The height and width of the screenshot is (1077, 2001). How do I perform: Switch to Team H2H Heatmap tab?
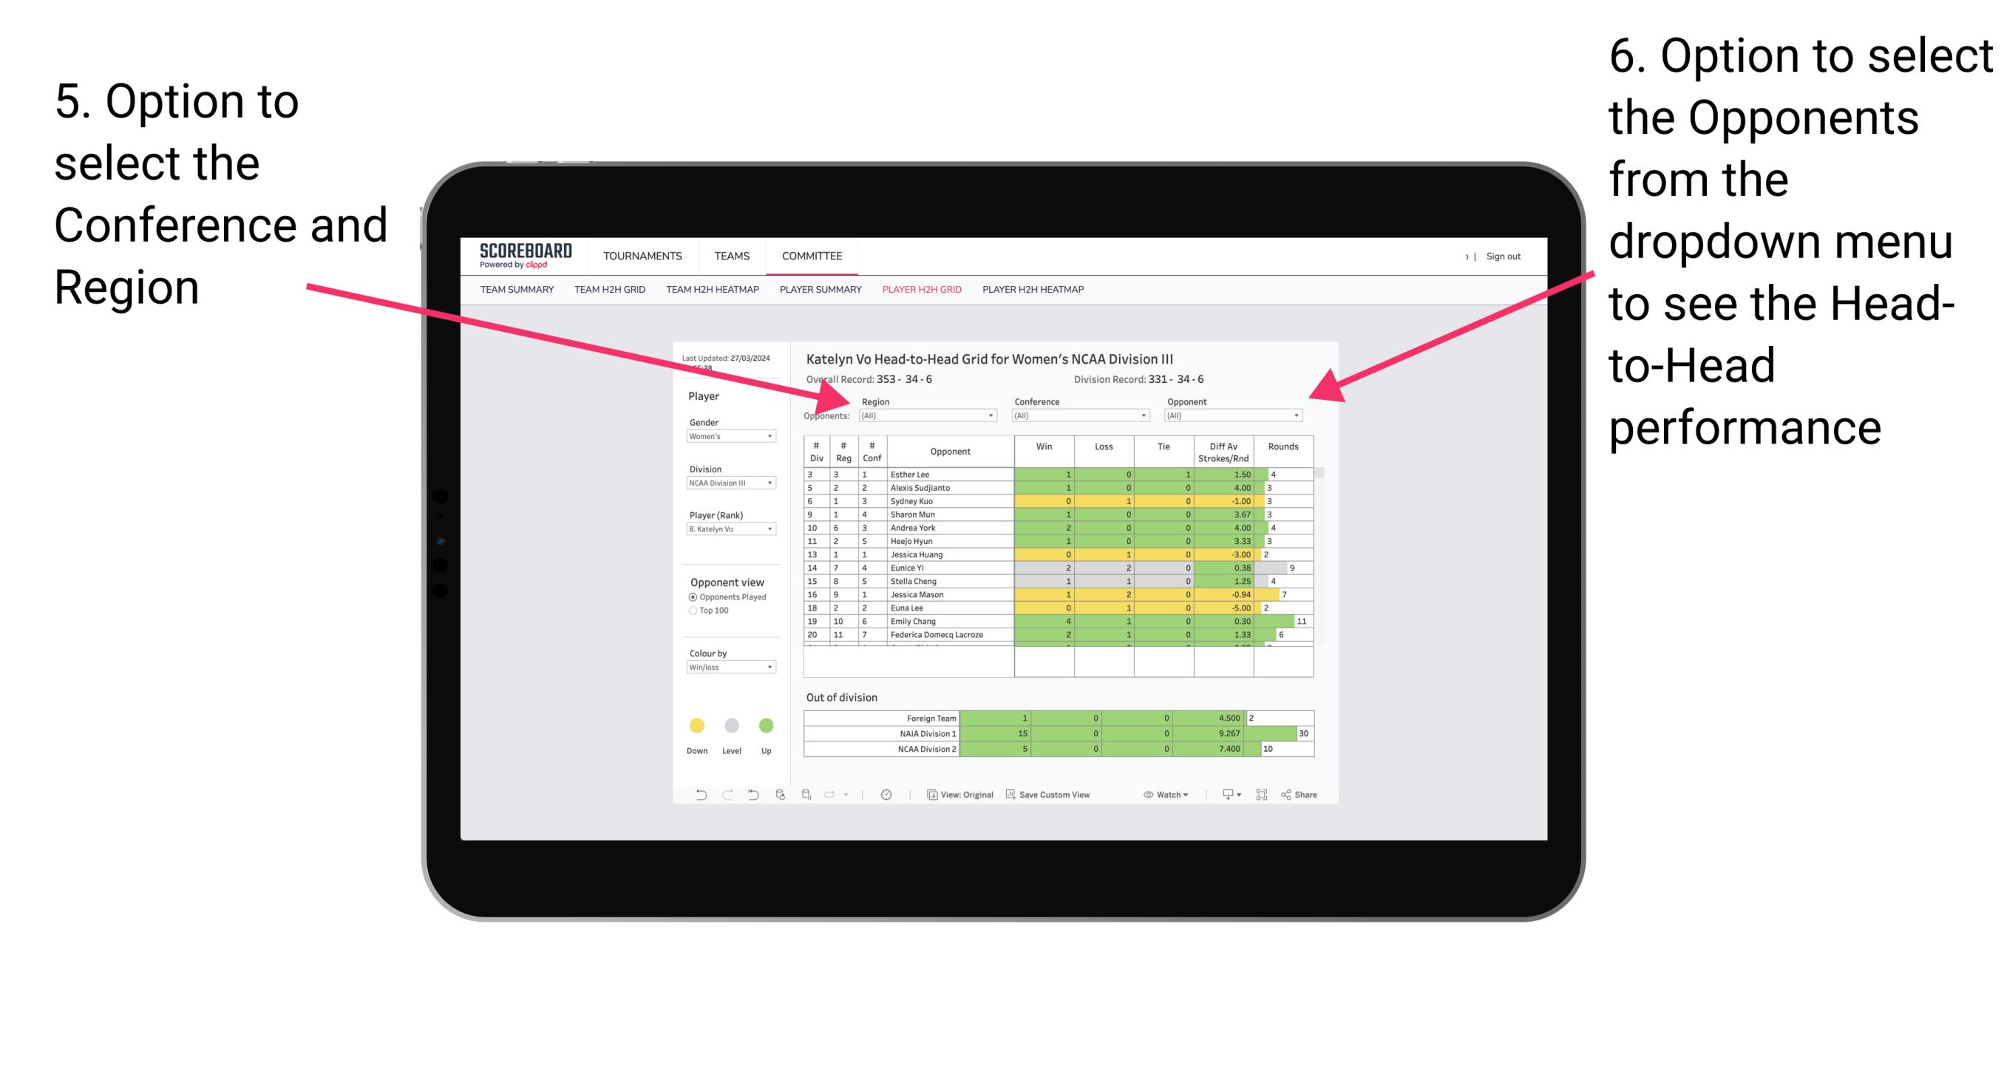718,291
